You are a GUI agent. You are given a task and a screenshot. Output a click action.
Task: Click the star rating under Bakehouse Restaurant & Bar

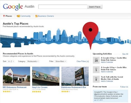click(66, 92)
